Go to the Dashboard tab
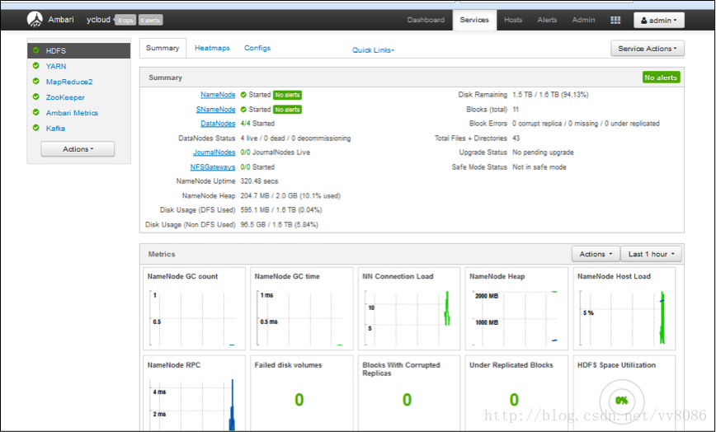The height and width of the screenshot is (432, 716). [426, 20]
